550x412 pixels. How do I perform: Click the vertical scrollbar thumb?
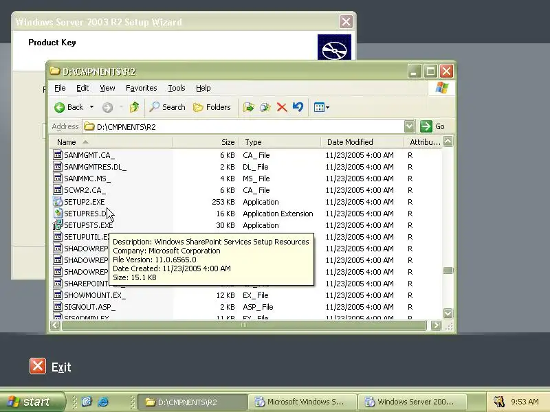coord(448,270)
